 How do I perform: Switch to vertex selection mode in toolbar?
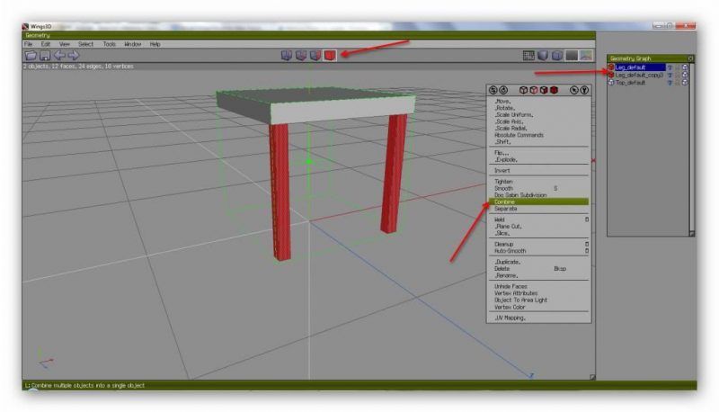pos(287,55)
